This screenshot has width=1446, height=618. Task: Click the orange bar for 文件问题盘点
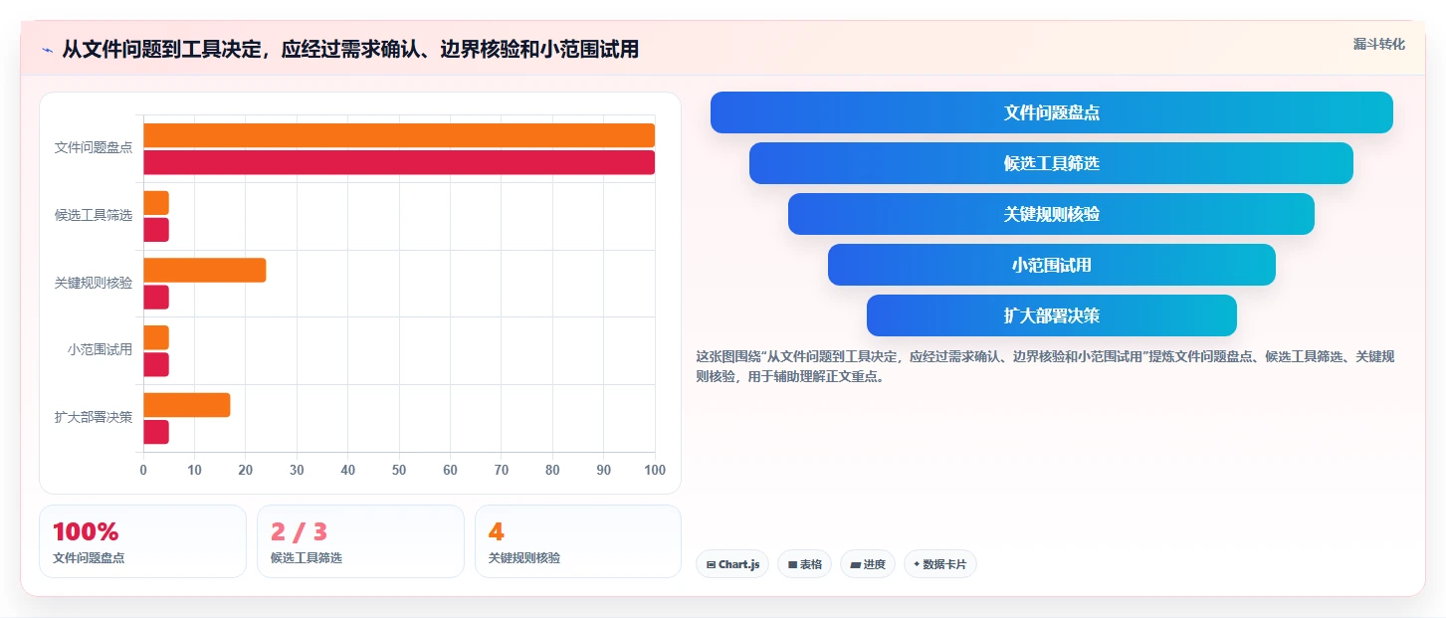[x=399, y=135]
